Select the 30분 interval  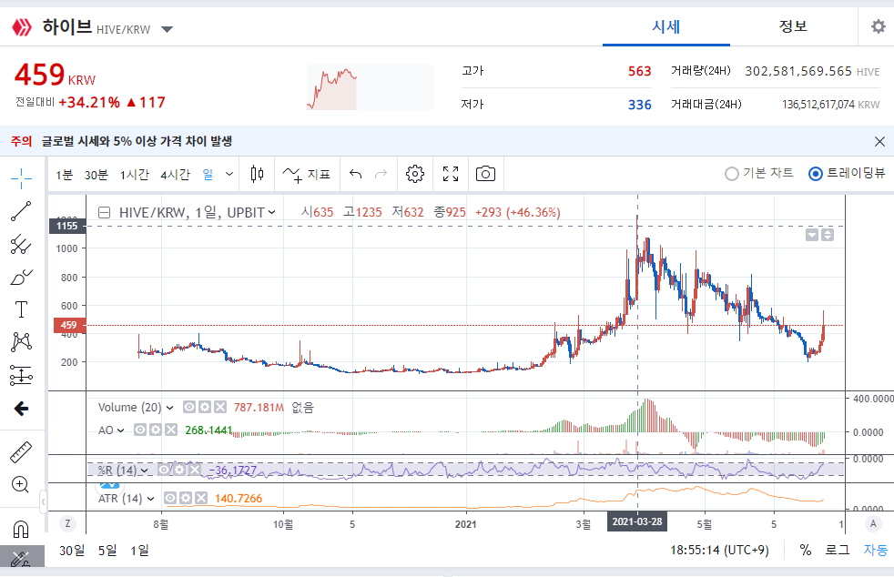(x=97, y=175)
